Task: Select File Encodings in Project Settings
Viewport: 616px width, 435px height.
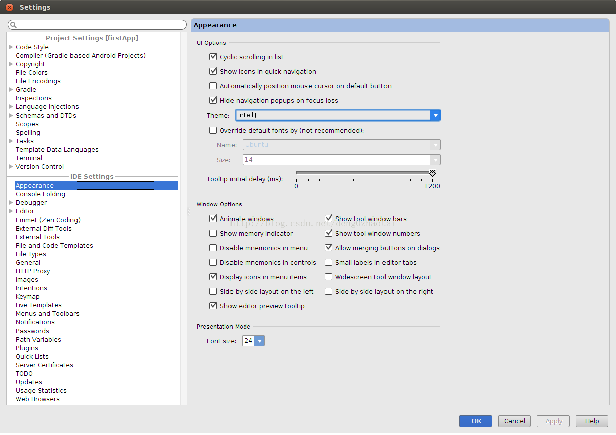Action: [38, 81]
